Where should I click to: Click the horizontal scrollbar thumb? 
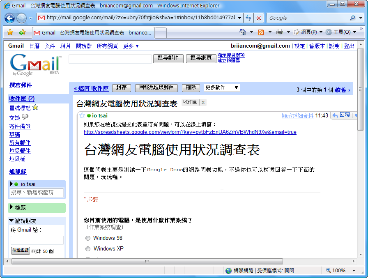point(147,261)
